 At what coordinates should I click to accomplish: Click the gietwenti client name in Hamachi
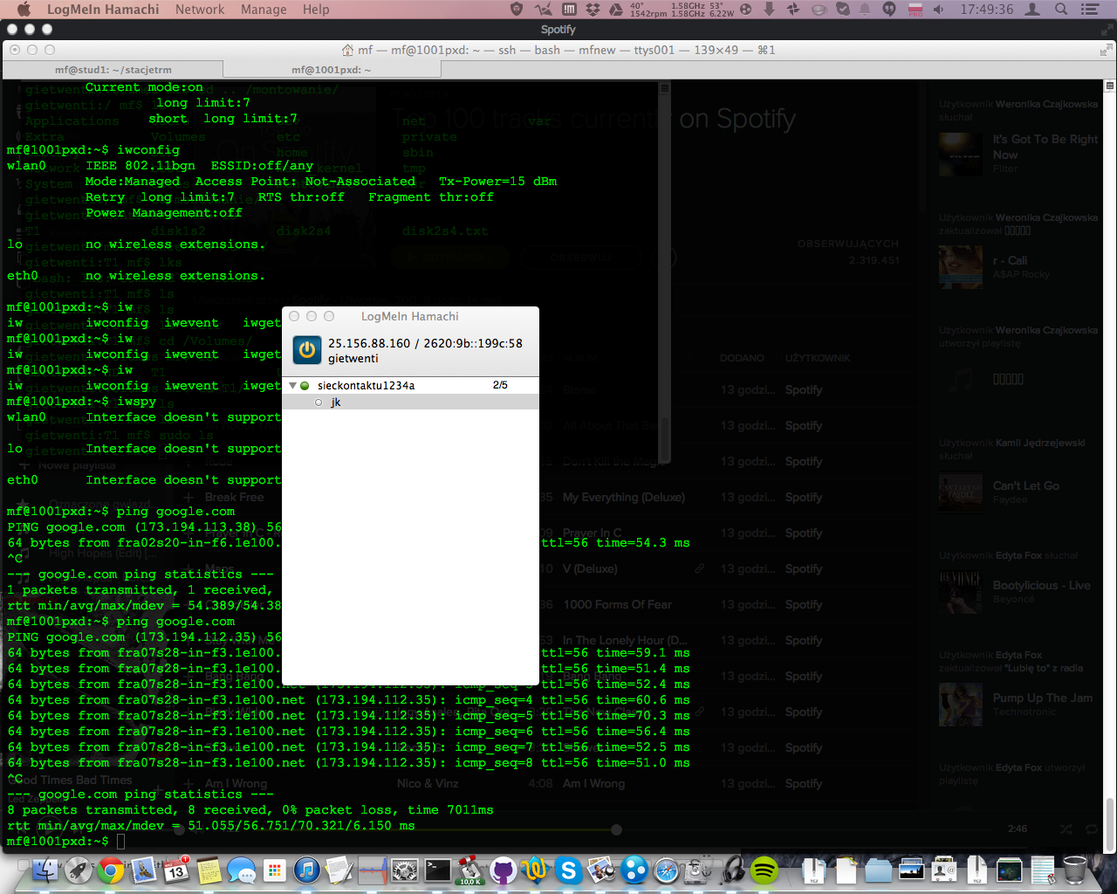[353, 359]
